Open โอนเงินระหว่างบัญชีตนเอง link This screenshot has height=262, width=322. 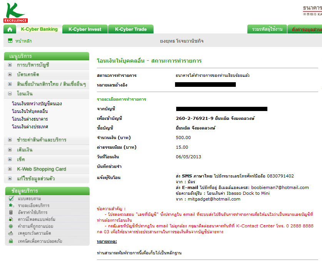click(37, 104)
